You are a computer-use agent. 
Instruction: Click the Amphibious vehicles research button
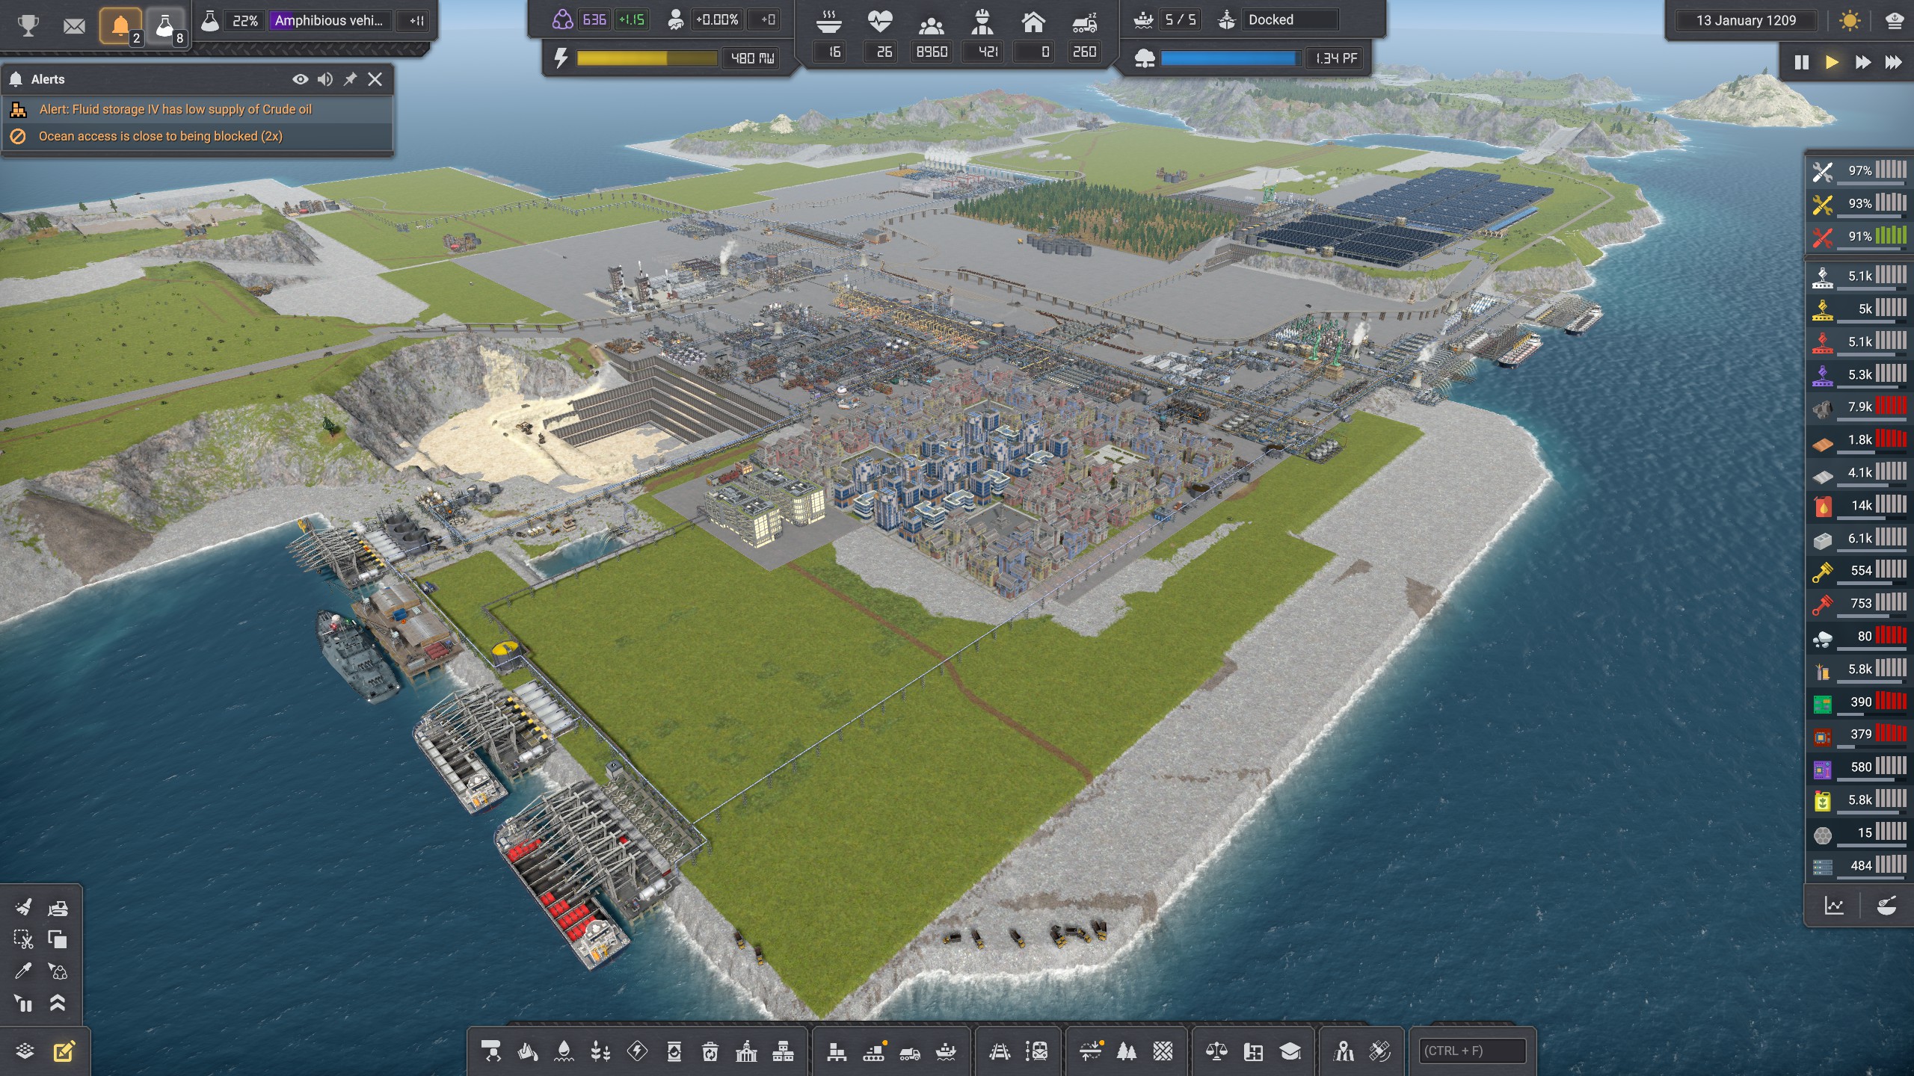pyautogui.click(x=329, y=21)
